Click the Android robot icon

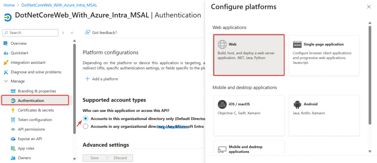click(297, 104)
